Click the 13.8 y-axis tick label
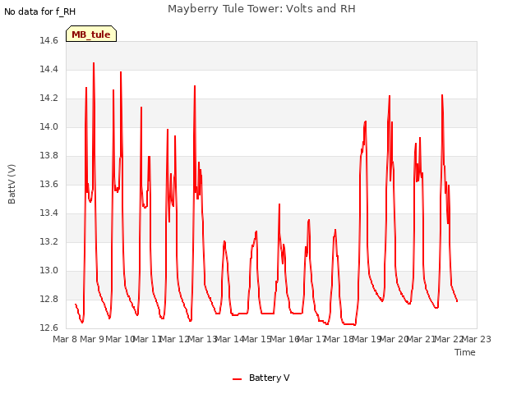Image resolution: width=526 pixels, height=394 pixels. point(49,156)
